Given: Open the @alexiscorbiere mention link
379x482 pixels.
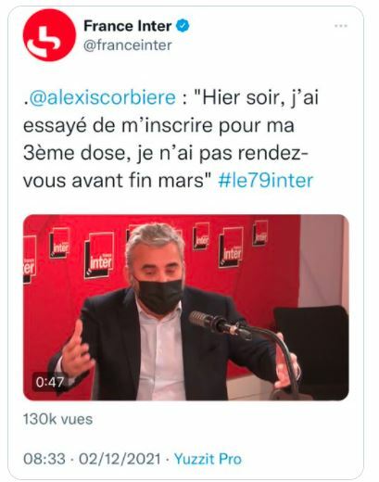Looking at the screenshot, I should 103,98.
